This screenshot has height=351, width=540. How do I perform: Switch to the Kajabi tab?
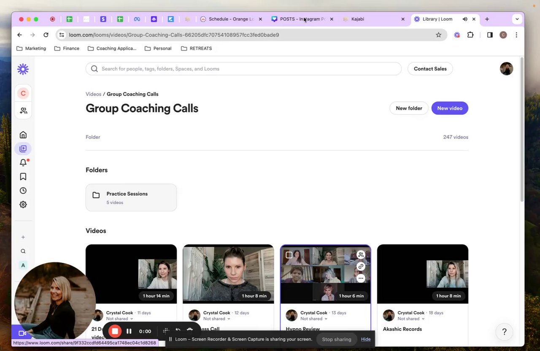(374, 19)
